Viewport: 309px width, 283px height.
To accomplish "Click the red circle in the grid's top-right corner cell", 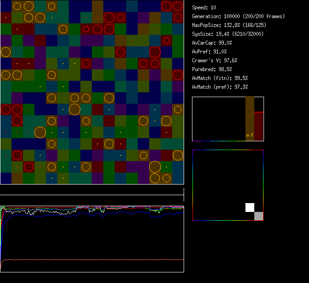I will (177, 6).
